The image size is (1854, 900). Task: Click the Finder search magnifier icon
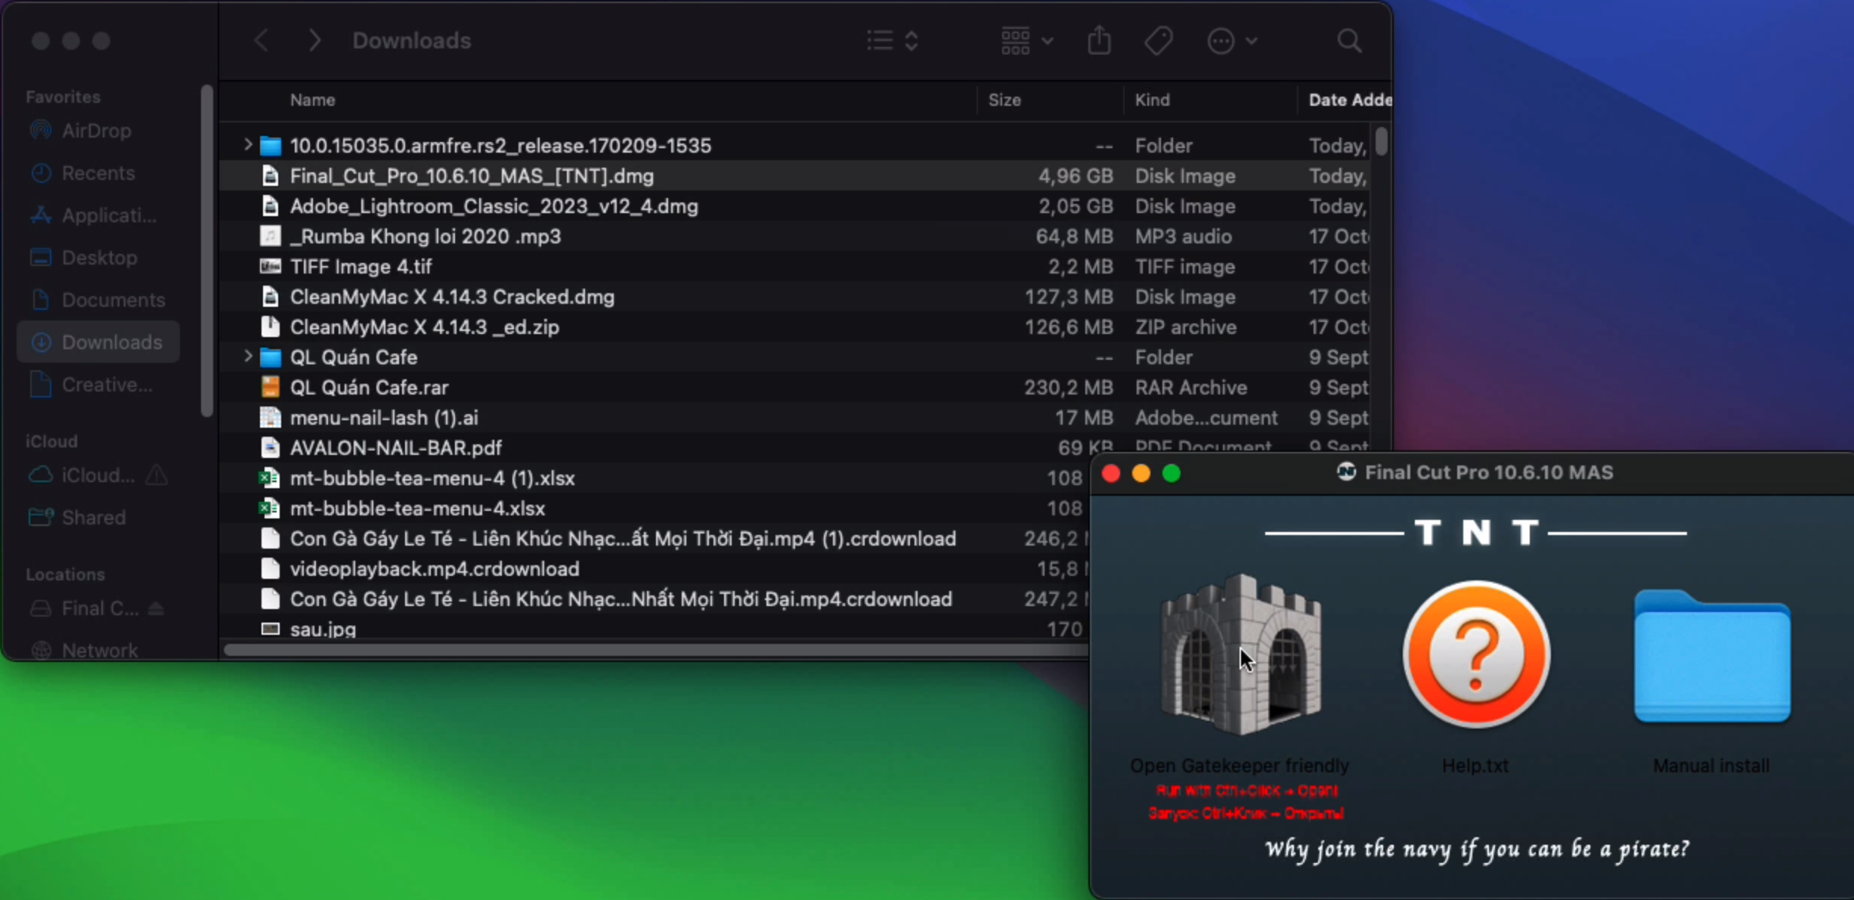pyautogui.click(x=1349, y=41)
